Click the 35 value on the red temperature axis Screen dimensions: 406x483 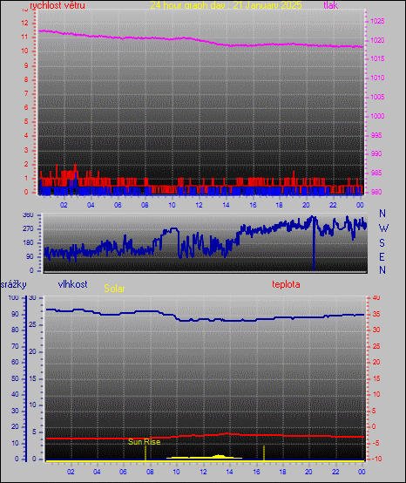tap(376, 314)
